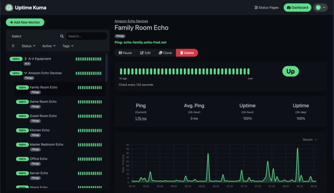
Task: Change the Recent chart time range
Action: pos(309,139)
